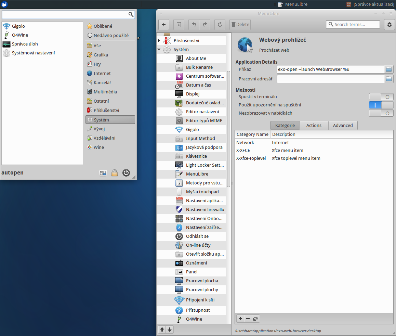396x336 pixels.
Task: Select Internet category in Whisker menu
Action: point(110,73)
